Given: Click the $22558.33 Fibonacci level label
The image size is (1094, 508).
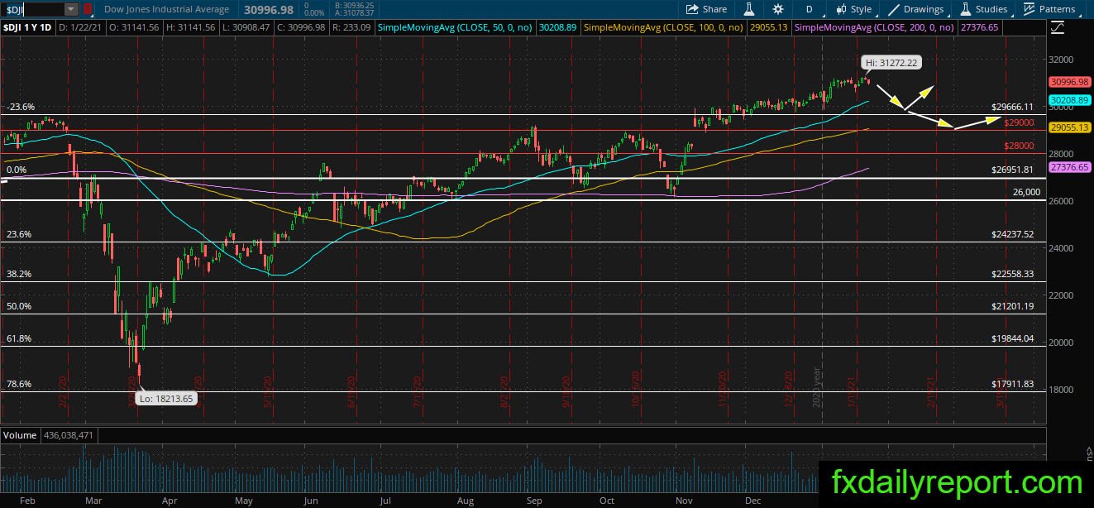Looking at the screenshot, I should (x=1012, y=274).
